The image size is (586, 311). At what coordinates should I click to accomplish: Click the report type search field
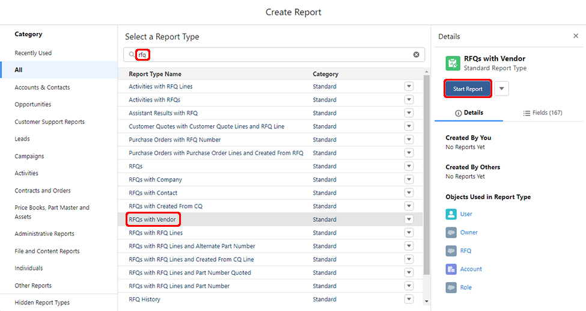pyautogui.click(x=274, y=55)
